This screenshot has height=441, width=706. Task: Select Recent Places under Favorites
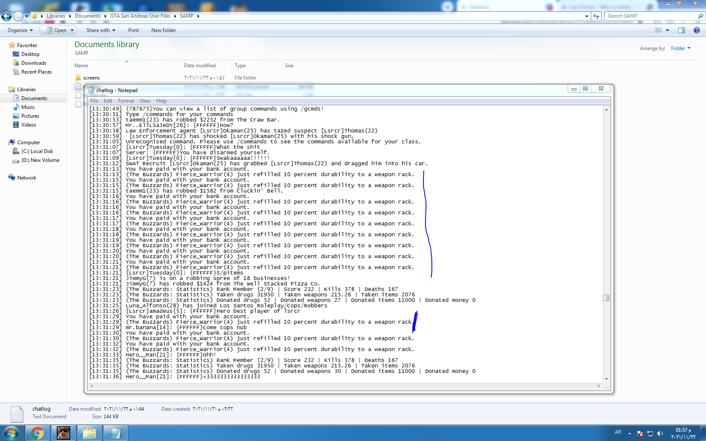pos(36,72)
